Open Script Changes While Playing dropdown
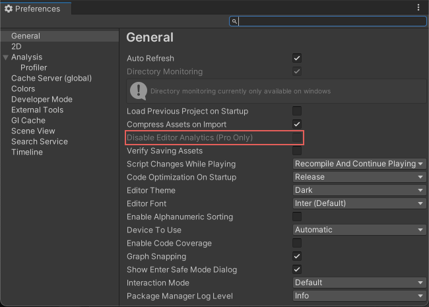The height and width of the screenshot is (307, 429). [359, 164]
